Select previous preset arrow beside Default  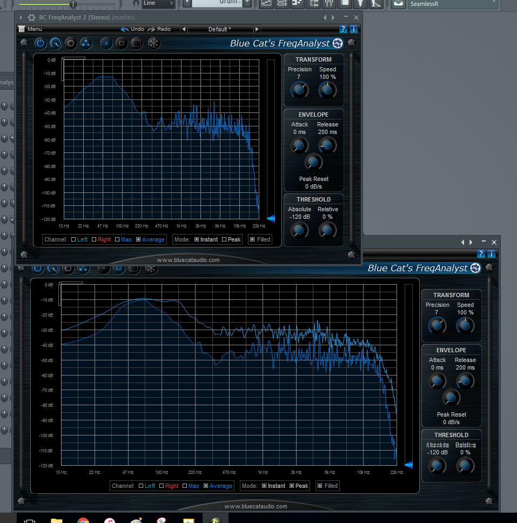pyautogui.click(x=184, y=29)
